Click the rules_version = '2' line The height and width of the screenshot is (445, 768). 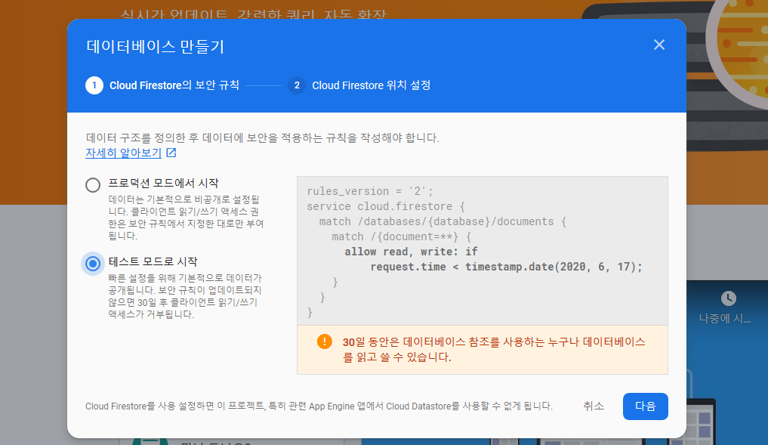[x=370, y=191]
